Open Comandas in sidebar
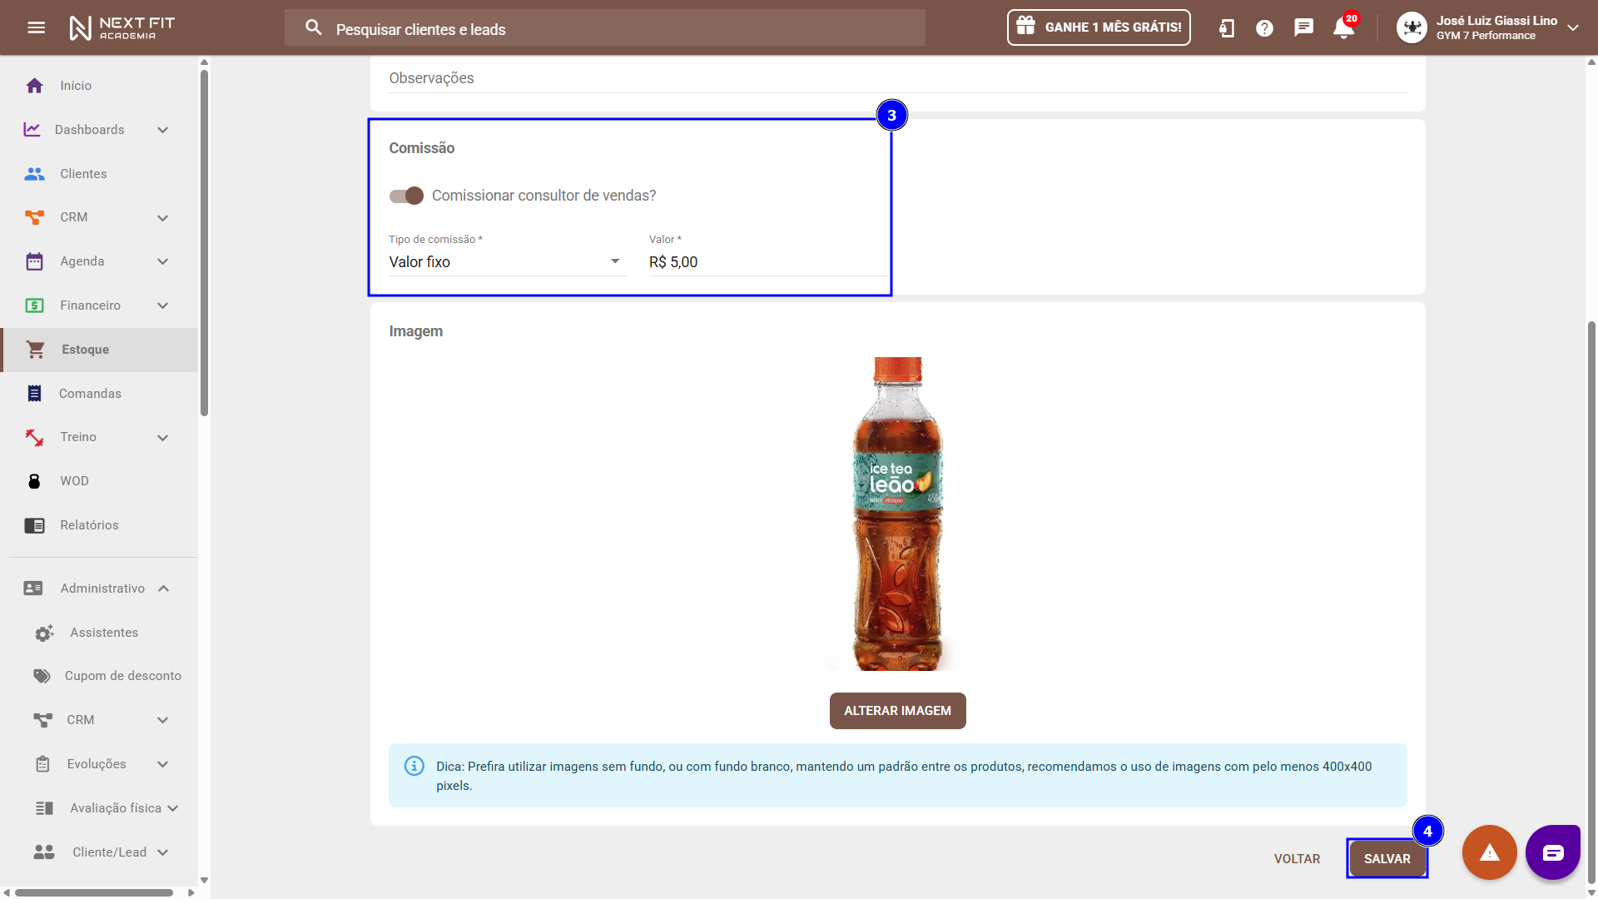Image resolution: width=1598 pixels, height=899 pixels. pos(90,394)
